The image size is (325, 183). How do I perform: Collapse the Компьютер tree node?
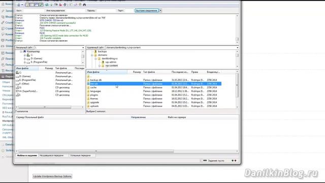tap(21, 51)
